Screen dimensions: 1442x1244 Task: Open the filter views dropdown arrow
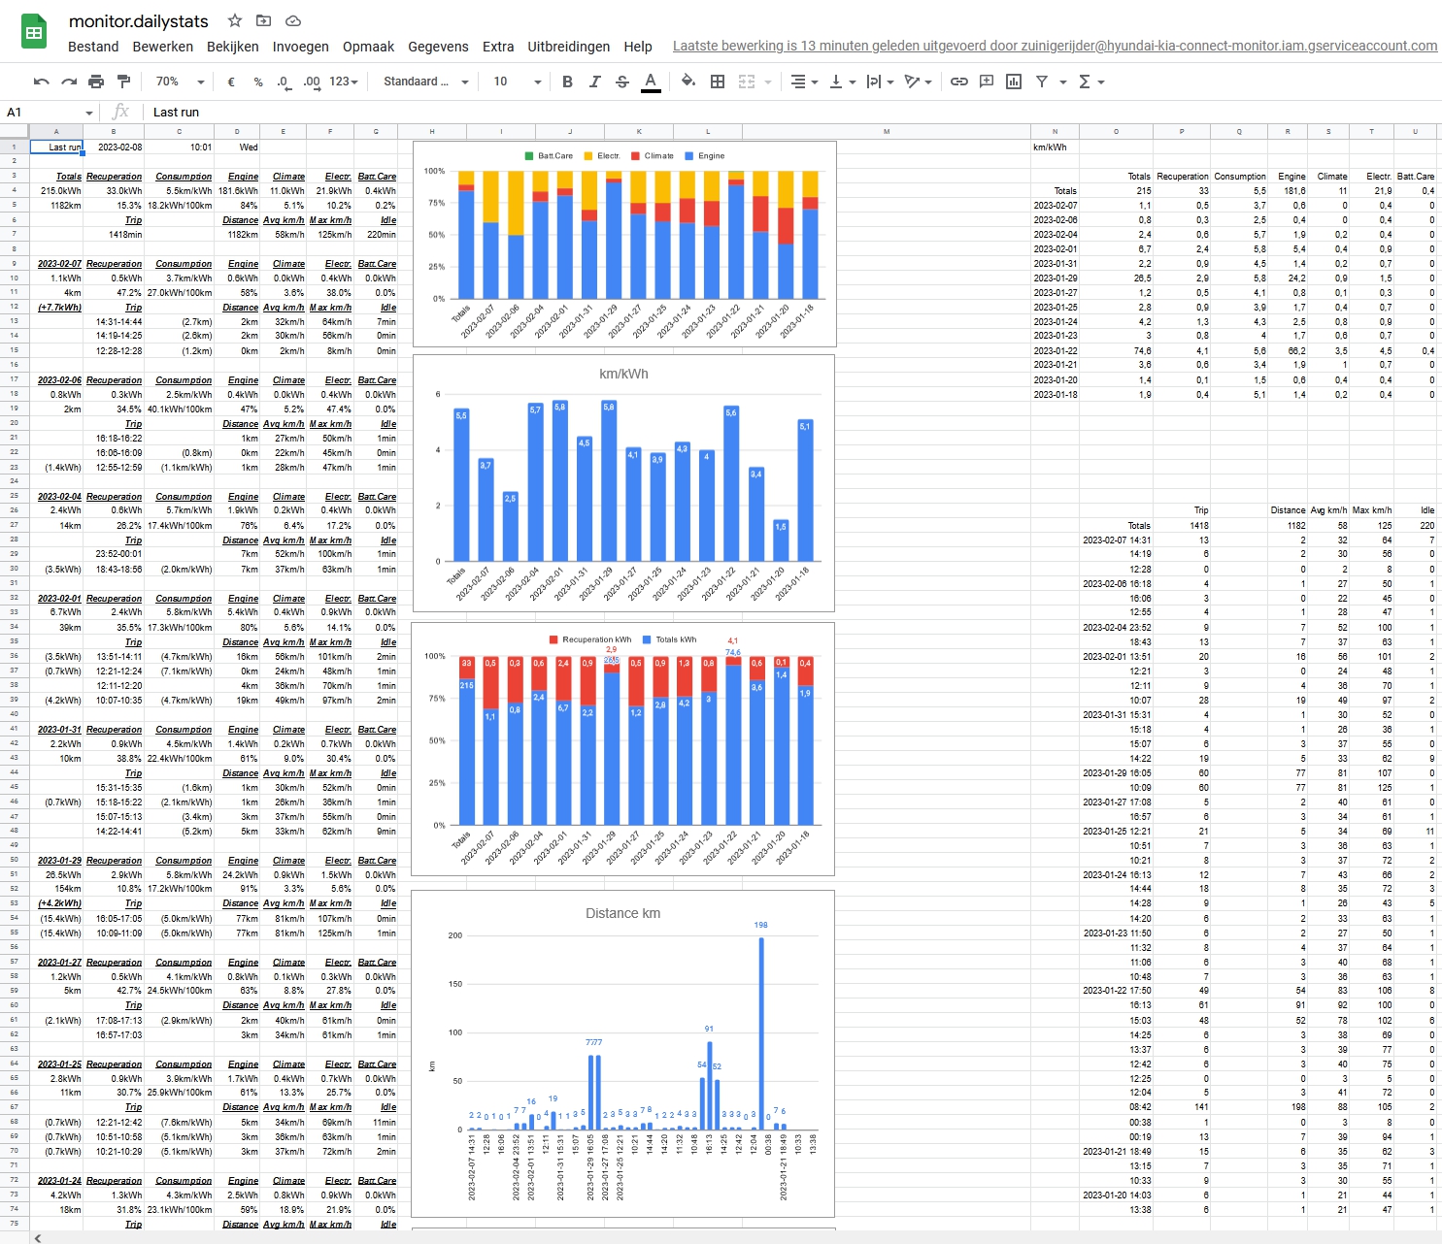pos(1063,82)
